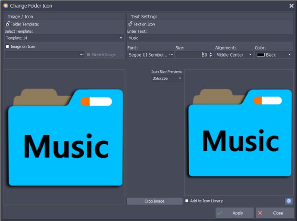This screenshot has height=221, width=297.
Task: Check Add to Icon Library
Action: [187, 201]
